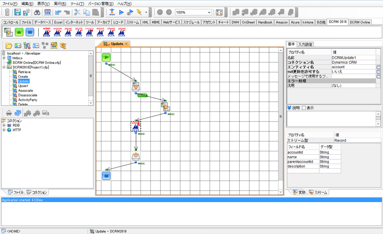Select the green start component in palette

coord(19,32)
